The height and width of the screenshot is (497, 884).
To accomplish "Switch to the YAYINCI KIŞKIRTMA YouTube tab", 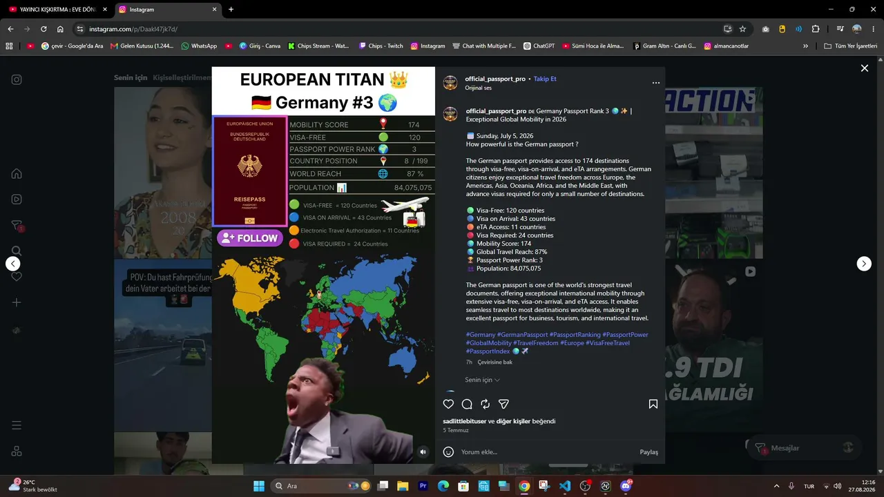I will [59, 10].
